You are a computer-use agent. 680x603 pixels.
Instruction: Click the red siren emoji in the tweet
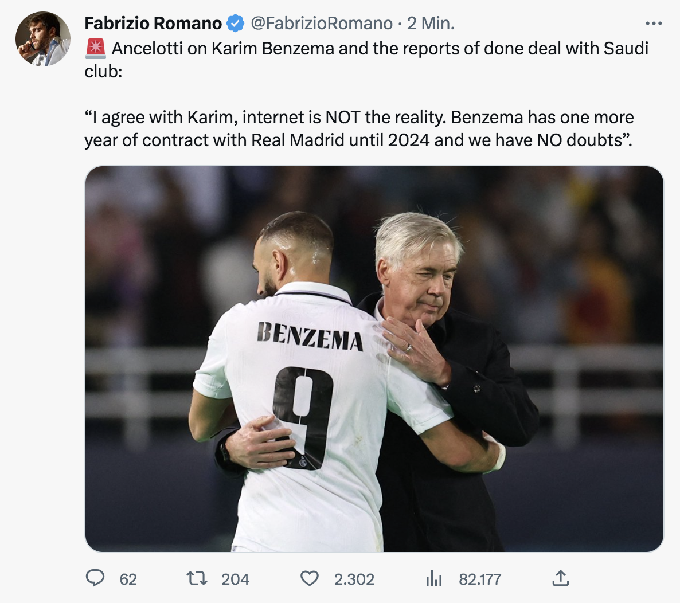pyautogui.click(x=96, y=49)
